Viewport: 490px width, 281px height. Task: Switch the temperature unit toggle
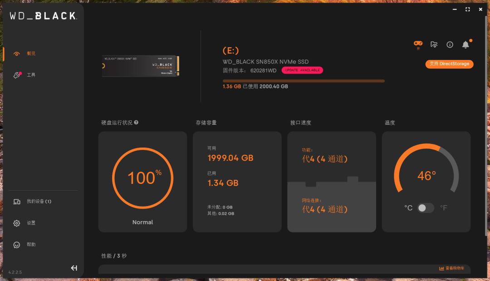point(426,208)
